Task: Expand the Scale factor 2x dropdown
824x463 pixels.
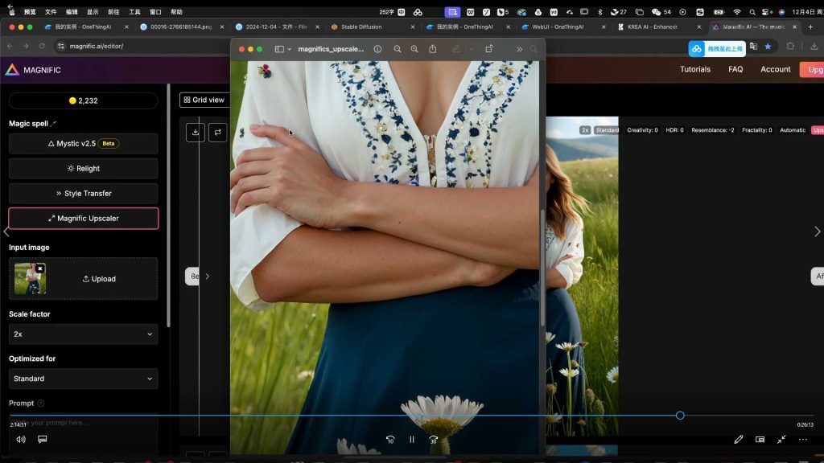Action: click(x=83, y=334)
